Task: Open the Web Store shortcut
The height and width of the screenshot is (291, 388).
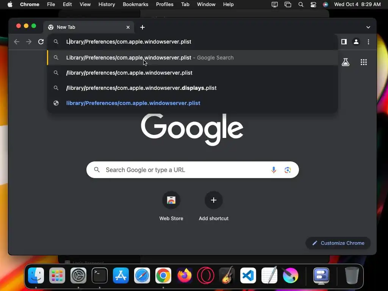Action: point(171,206)
